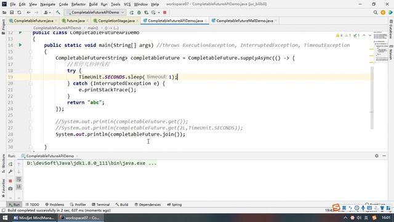Hide the Run panel with minimize dash
The width and height of the screenshot is (394, 222).
pyautogui.click(x=384, y=156)
